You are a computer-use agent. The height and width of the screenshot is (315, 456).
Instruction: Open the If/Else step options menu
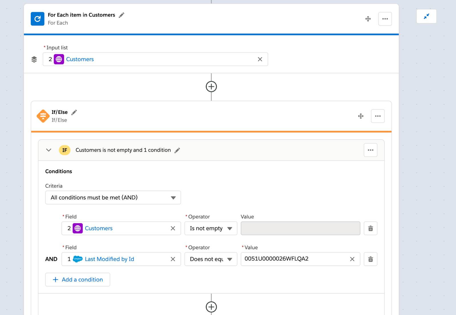pos(378,116)
